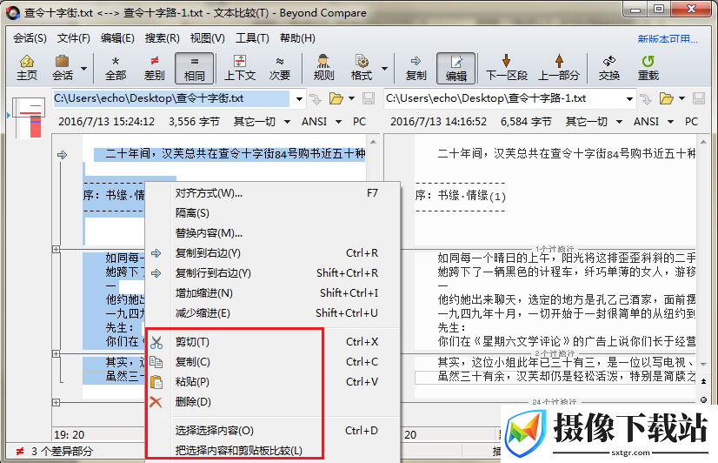Choose 删除(D) in context menu
This screenshot has width=718, height=463.
[275, 402]
